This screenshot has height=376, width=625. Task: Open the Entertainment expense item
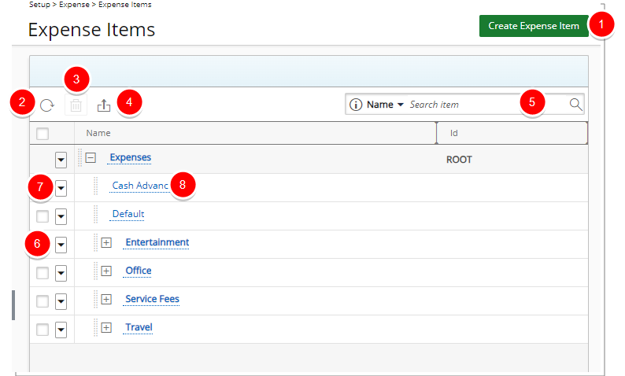coord(157,242)
